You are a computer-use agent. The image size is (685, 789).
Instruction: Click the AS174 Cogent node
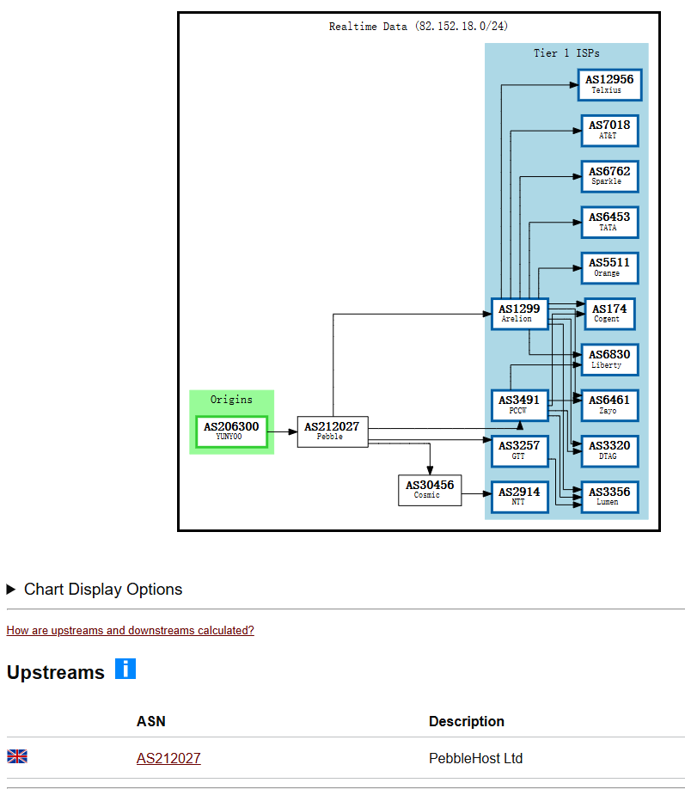tap(610, 314)
